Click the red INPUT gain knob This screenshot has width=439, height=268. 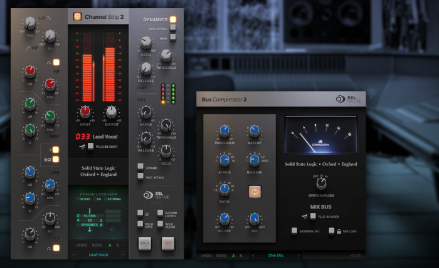[x=85, y=112]
